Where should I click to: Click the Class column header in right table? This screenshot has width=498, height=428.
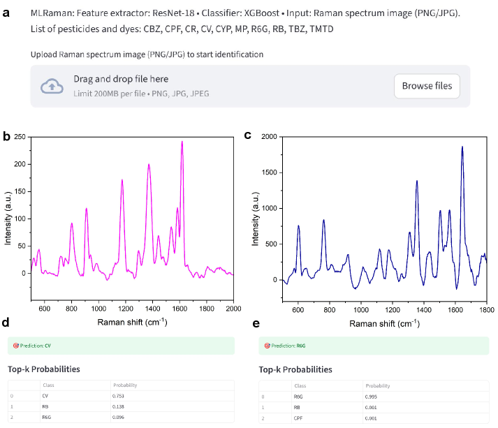coord(300,385)
